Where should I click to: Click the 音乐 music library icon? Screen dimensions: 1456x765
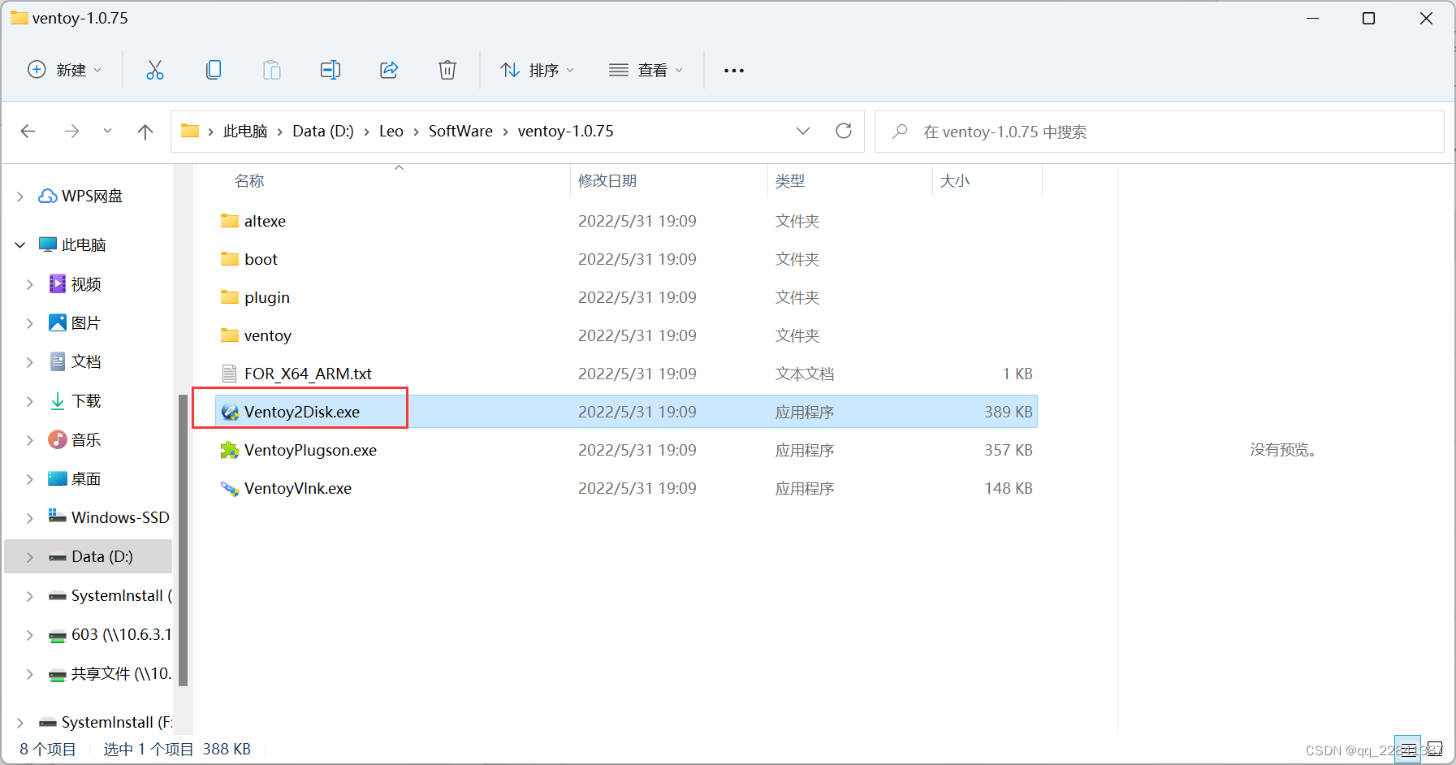58,439
